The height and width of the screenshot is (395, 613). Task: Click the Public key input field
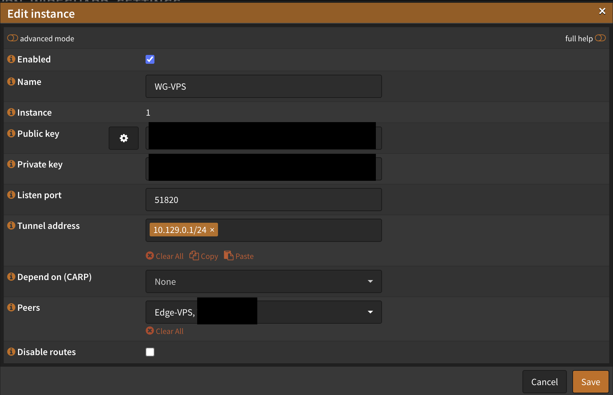[x=264, y=138]
